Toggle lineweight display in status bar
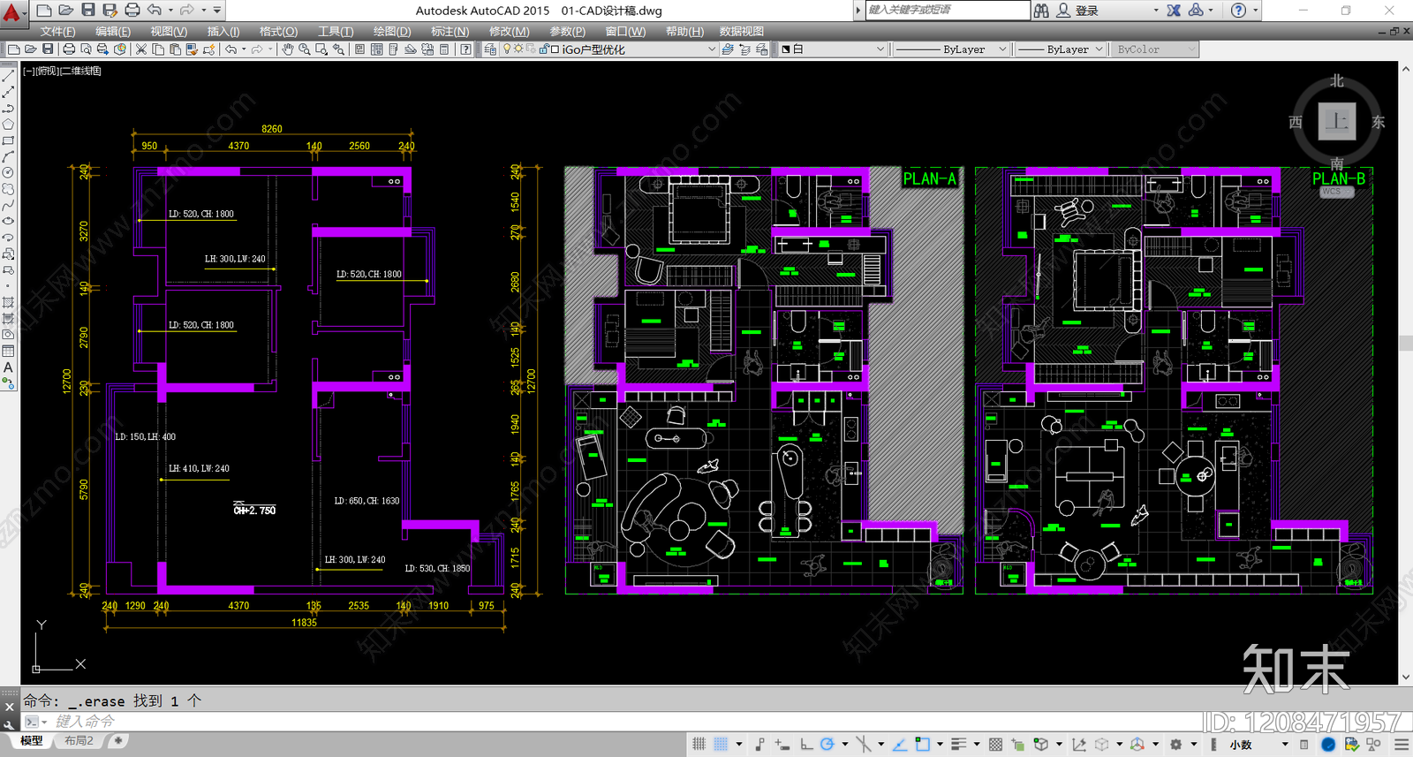Viewport: 1413px width, 757px height. click(958, 745)
